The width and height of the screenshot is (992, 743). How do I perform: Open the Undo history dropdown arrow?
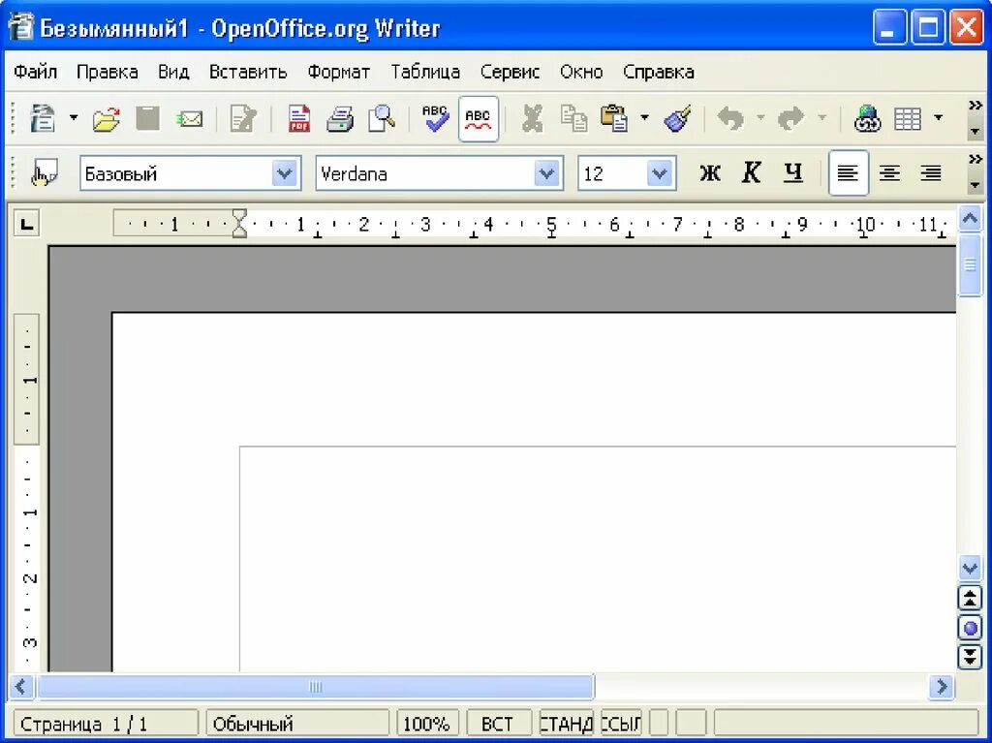pos(760,118)
